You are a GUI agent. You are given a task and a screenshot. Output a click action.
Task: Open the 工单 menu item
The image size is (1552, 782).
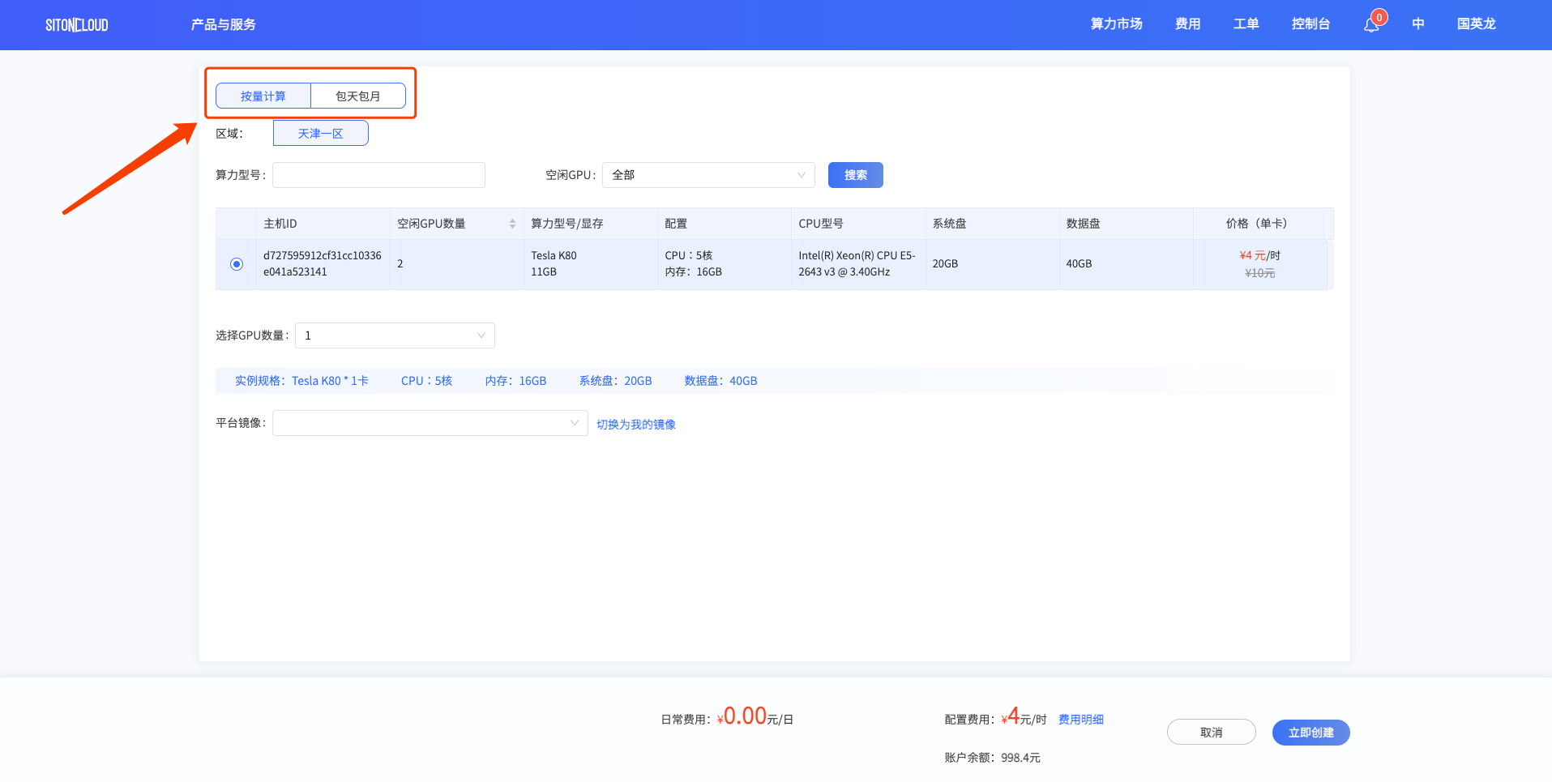pos(1246,24)
